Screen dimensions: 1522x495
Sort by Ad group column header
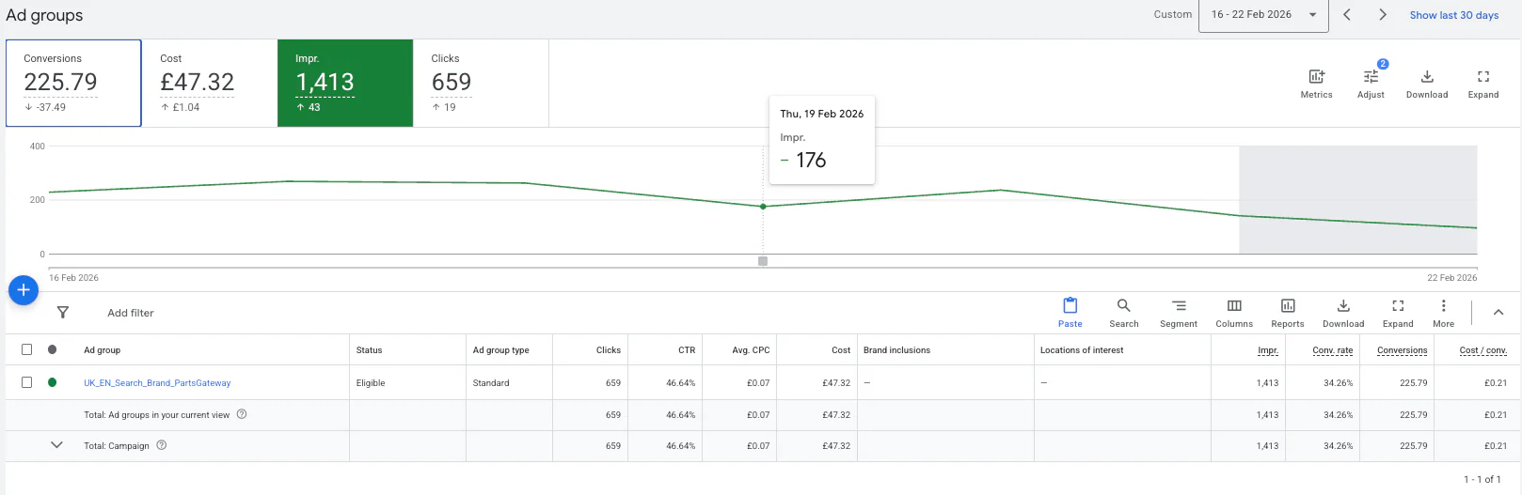click(102, 350)
